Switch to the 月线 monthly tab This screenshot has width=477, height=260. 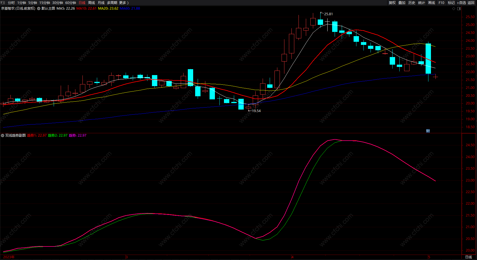click(101, 3)
